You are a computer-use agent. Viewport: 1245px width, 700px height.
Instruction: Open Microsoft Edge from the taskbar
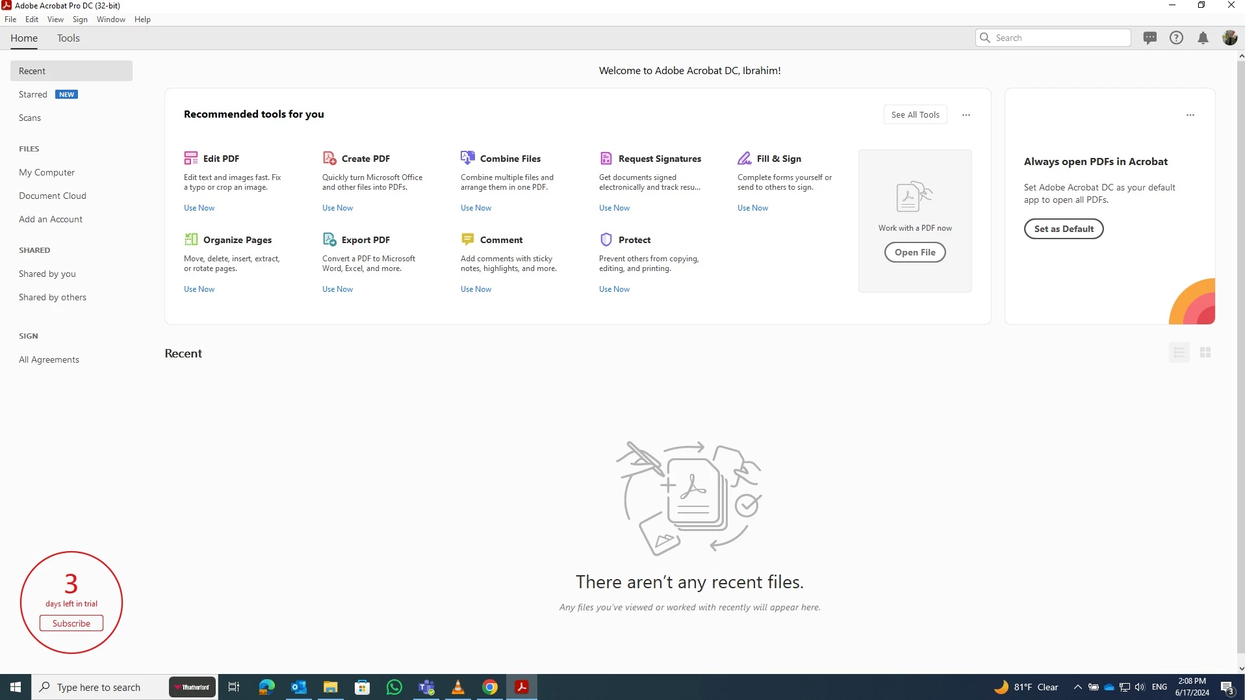click(x=266, y=687)
